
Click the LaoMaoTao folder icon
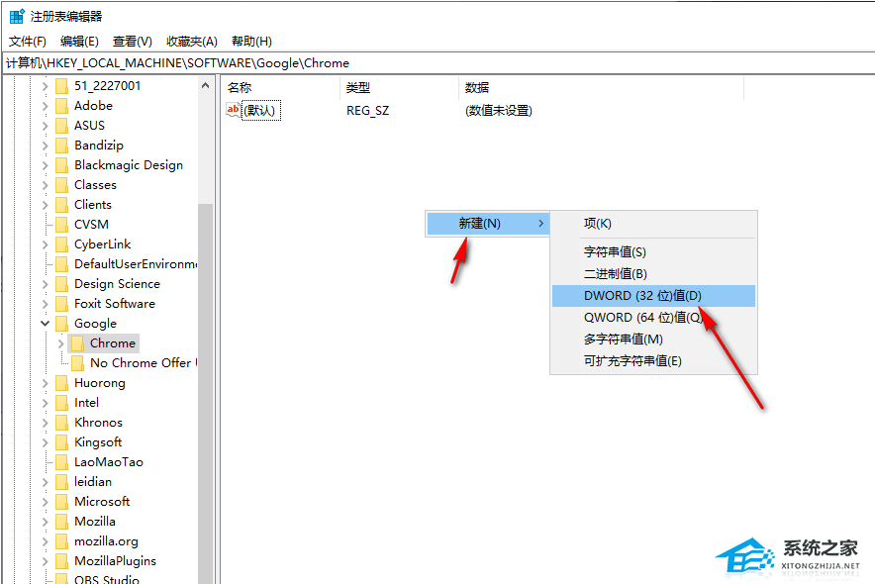tap(62, 462)
